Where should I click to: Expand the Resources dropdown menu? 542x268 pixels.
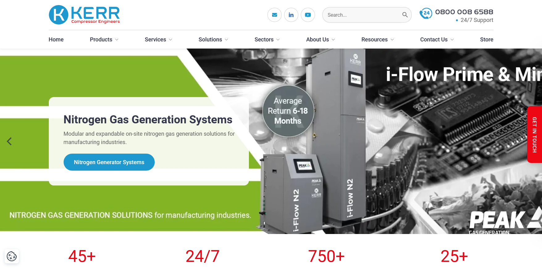click(x=377, y=40)
